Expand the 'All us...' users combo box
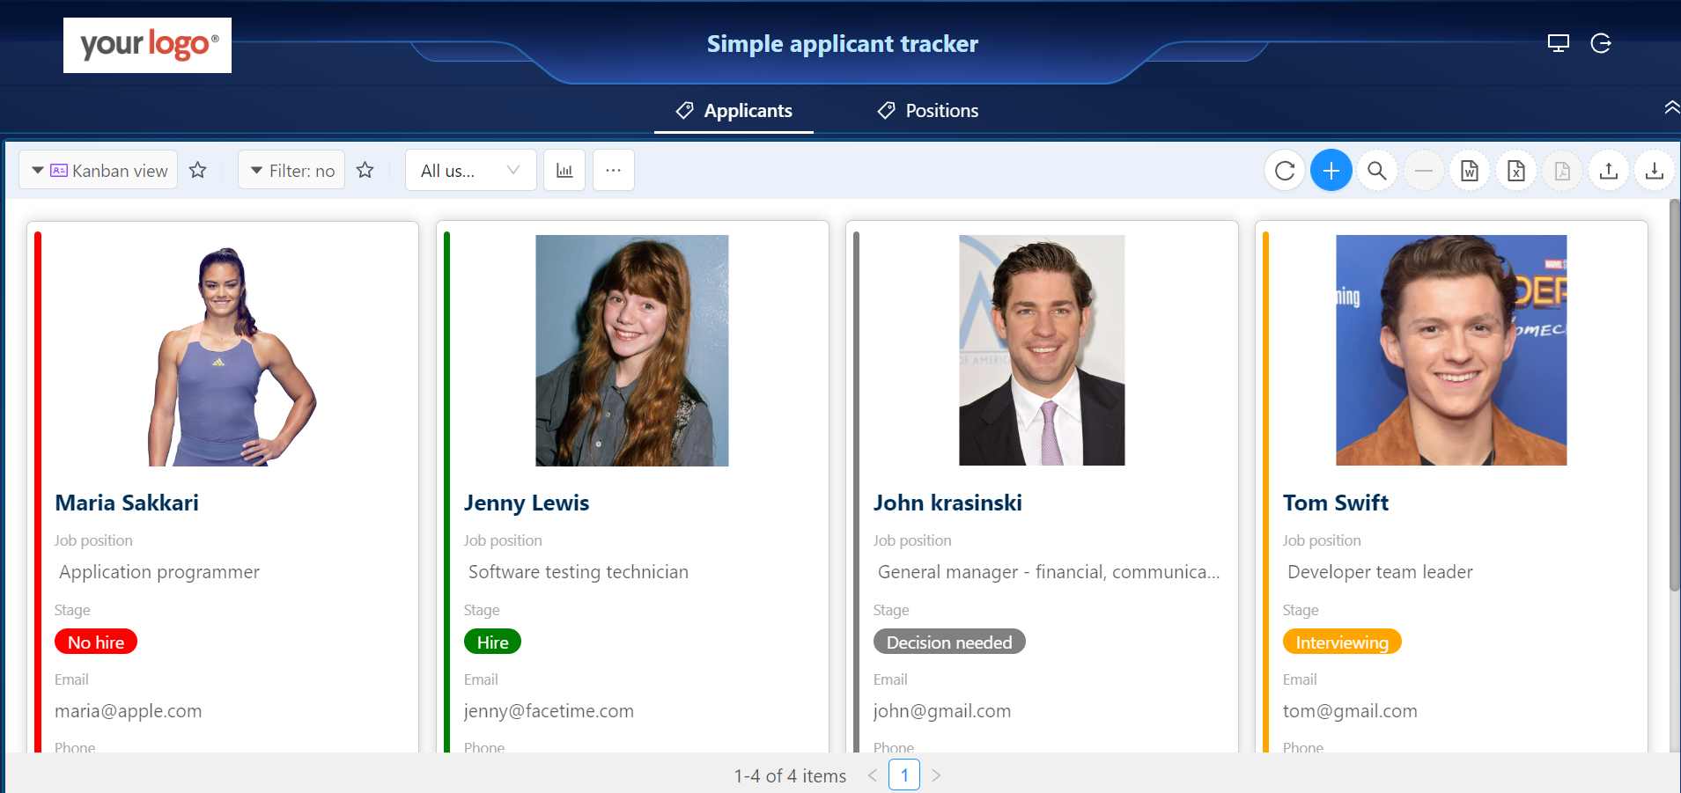The width and height of the screenshot is (1681, 793). 471,170
